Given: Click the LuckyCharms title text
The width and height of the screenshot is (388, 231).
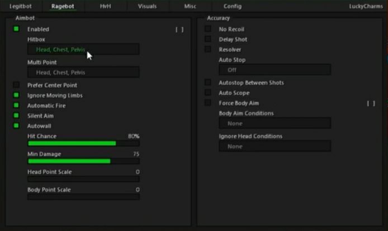Looking at the screenshot, I should tap(366, 7).
